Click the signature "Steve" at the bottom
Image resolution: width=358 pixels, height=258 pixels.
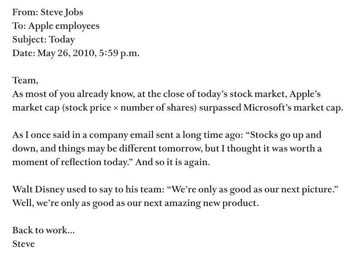tap(24, 244)
